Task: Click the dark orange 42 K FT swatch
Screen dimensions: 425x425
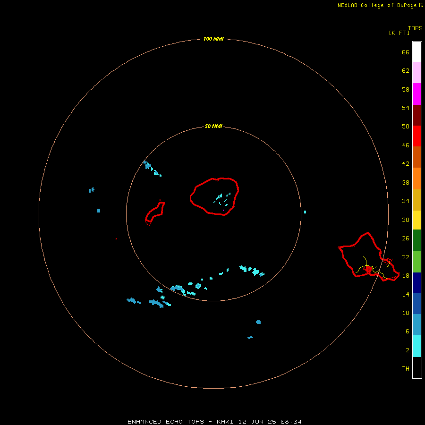Action: 417,157
